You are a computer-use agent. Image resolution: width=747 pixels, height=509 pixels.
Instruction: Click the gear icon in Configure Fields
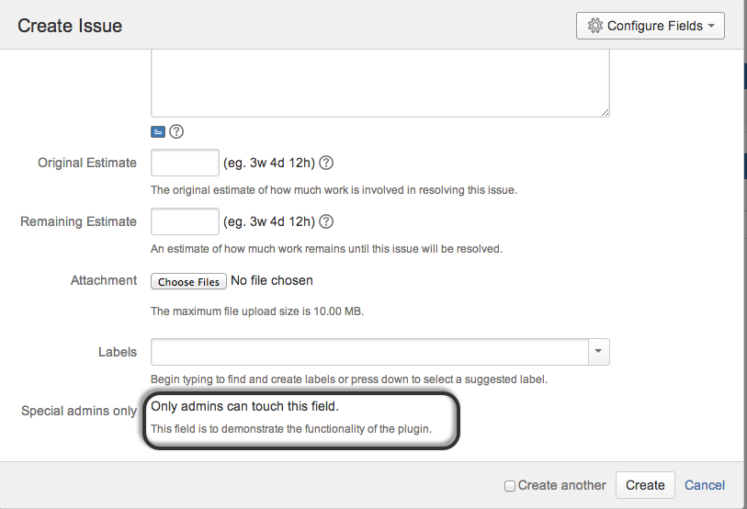pyautogui.click(x=595, y=26)
